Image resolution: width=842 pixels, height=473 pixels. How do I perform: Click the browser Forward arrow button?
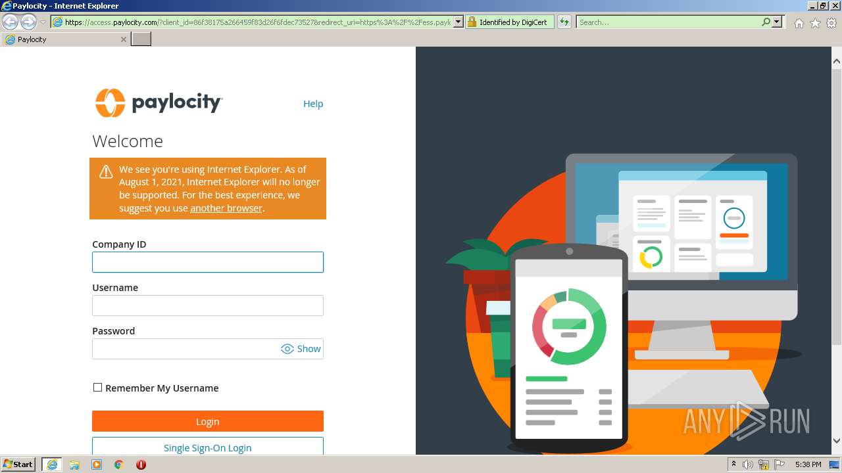(28, 22)
